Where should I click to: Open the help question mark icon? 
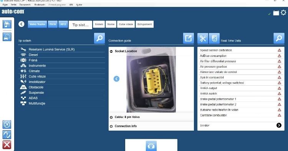[x=7, y=135]
